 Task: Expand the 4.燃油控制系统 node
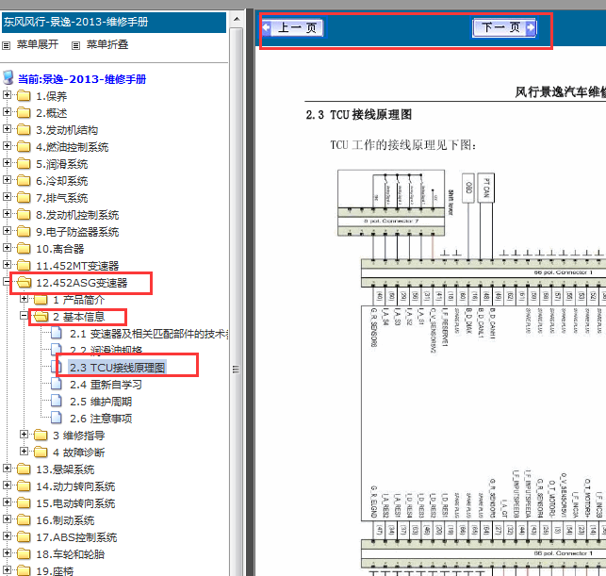(7, 145)
